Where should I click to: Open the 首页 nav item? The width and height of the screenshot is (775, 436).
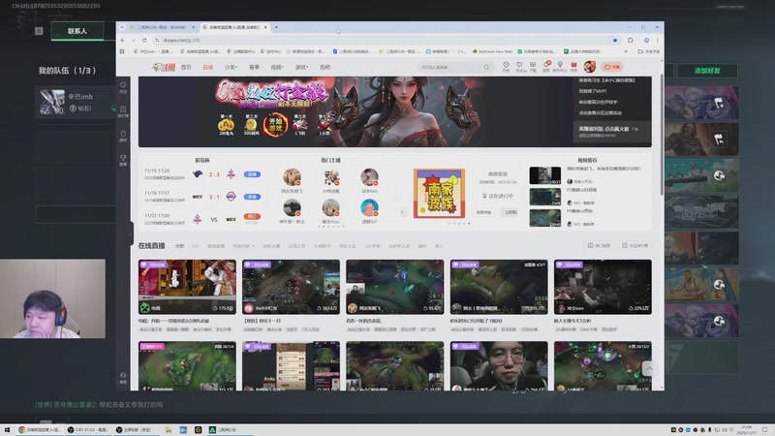(186, 67)
